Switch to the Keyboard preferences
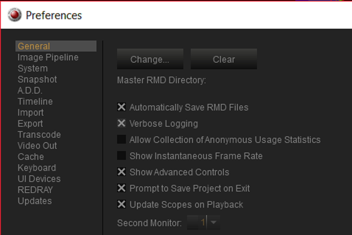The height and width of the screenshot is (235, 352). tap(37, 168)
